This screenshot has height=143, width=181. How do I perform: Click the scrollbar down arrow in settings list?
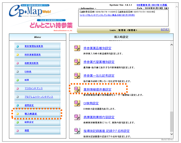click(171, 134)
